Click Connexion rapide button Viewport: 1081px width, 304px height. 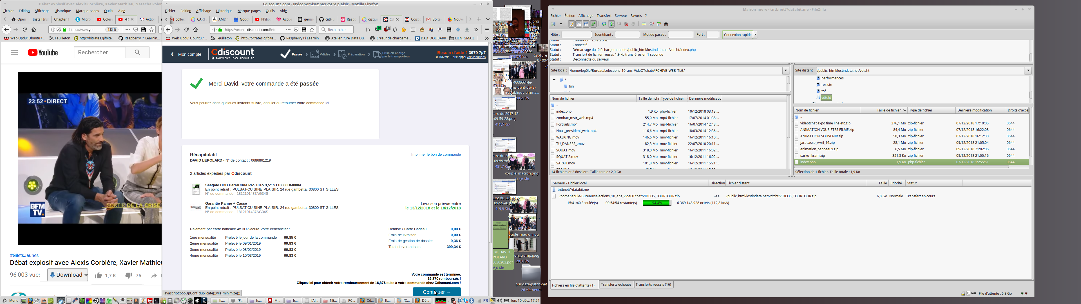pyautogui.click(x=738, y=34)
